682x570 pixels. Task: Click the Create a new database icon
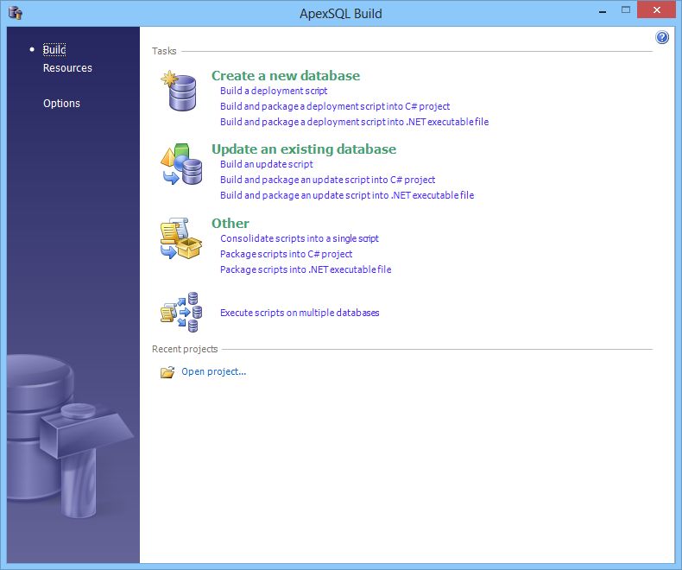[x=180, y=91]
